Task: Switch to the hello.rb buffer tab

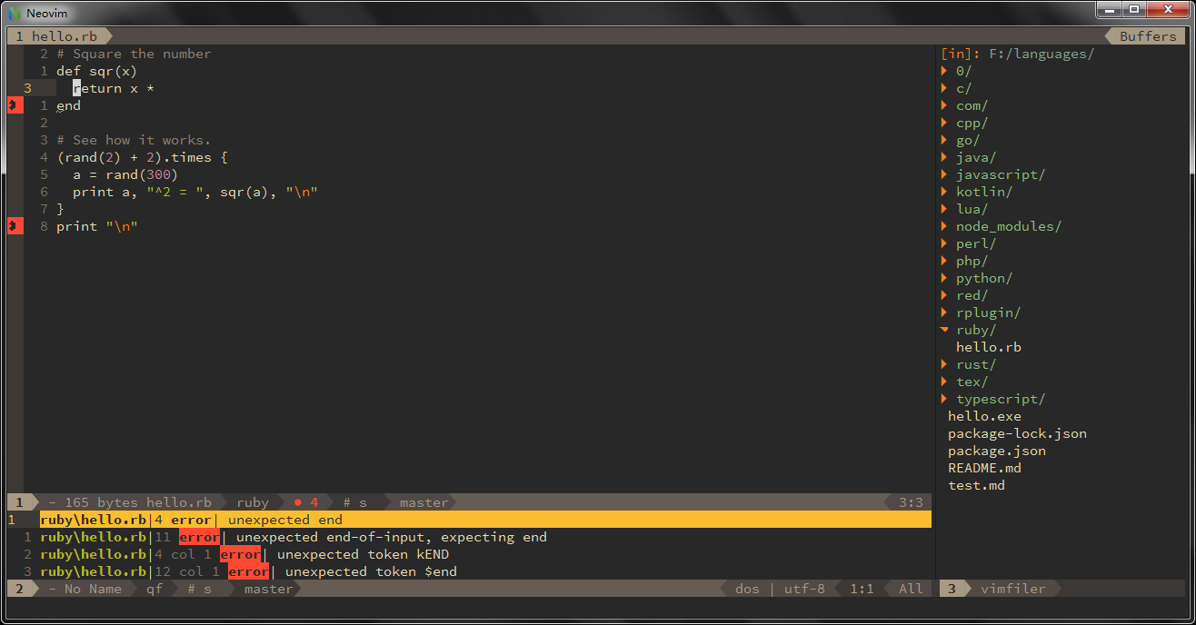Action: pyautogui.click(x=60, y=36)
